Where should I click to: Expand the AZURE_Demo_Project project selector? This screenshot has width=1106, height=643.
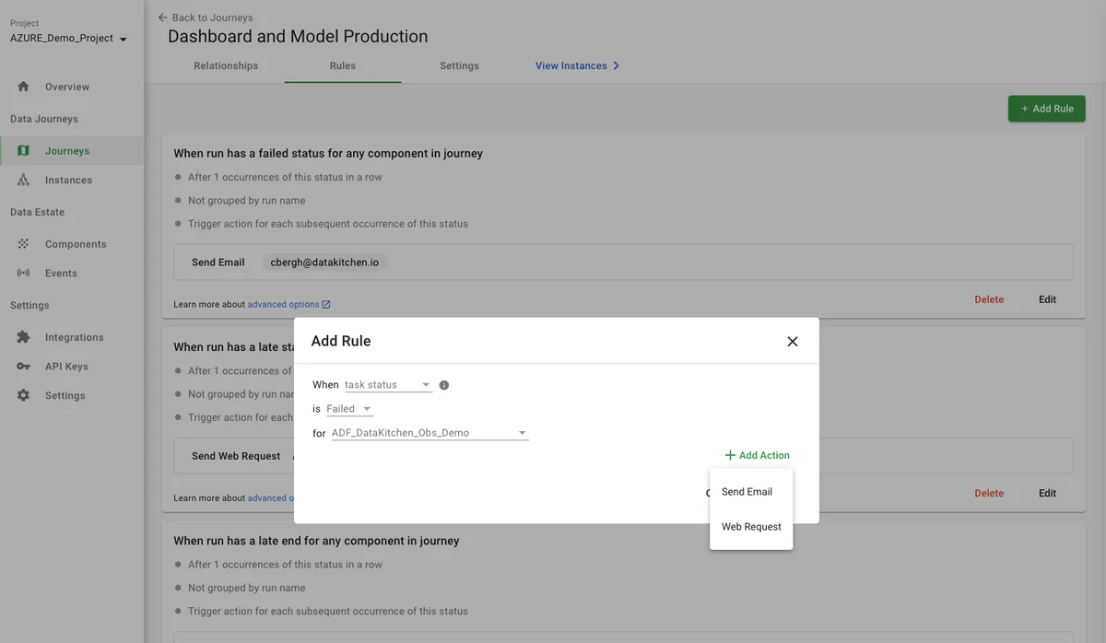[68, 39]
